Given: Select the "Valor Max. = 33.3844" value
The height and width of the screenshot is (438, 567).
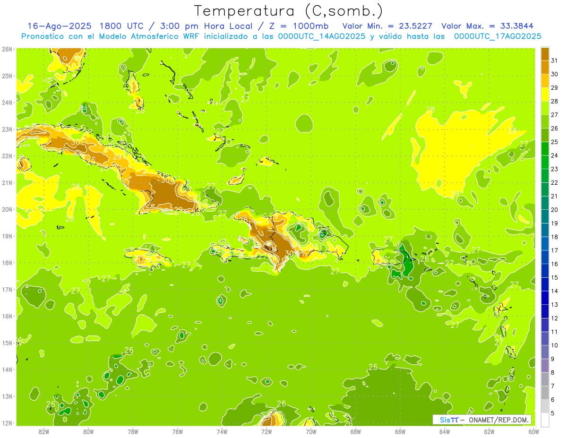Looking at the screenshot, I should 488,26.
